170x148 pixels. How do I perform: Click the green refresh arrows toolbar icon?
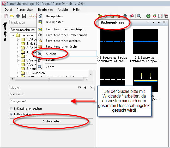coord(154,16)
